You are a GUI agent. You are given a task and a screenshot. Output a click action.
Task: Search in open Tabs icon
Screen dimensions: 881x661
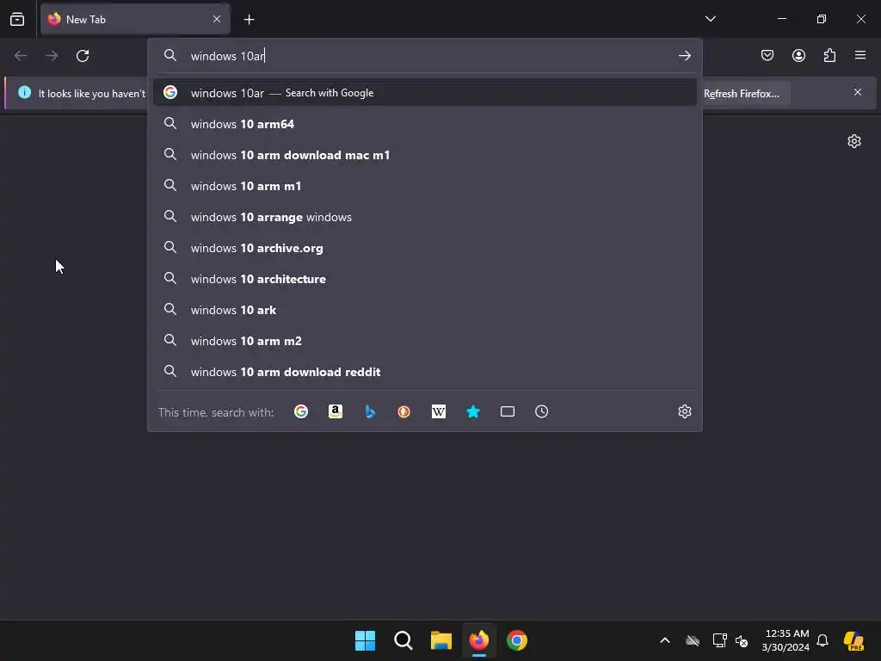[x=508, y=411]
